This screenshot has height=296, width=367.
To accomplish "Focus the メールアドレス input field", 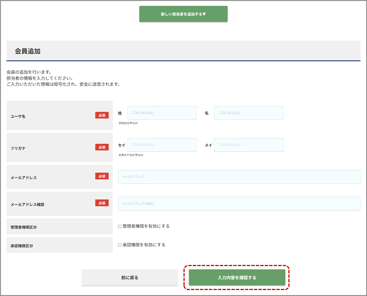I will (x=239, y=177).
